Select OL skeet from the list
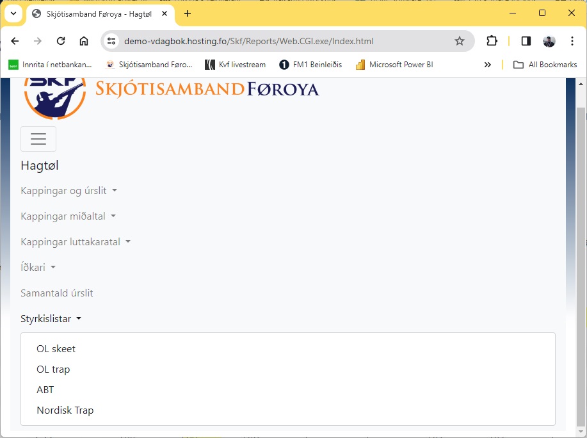 [x=56, y=349]
